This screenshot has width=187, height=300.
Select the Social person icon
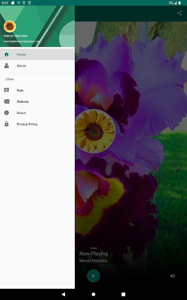(x=6, y=66)
